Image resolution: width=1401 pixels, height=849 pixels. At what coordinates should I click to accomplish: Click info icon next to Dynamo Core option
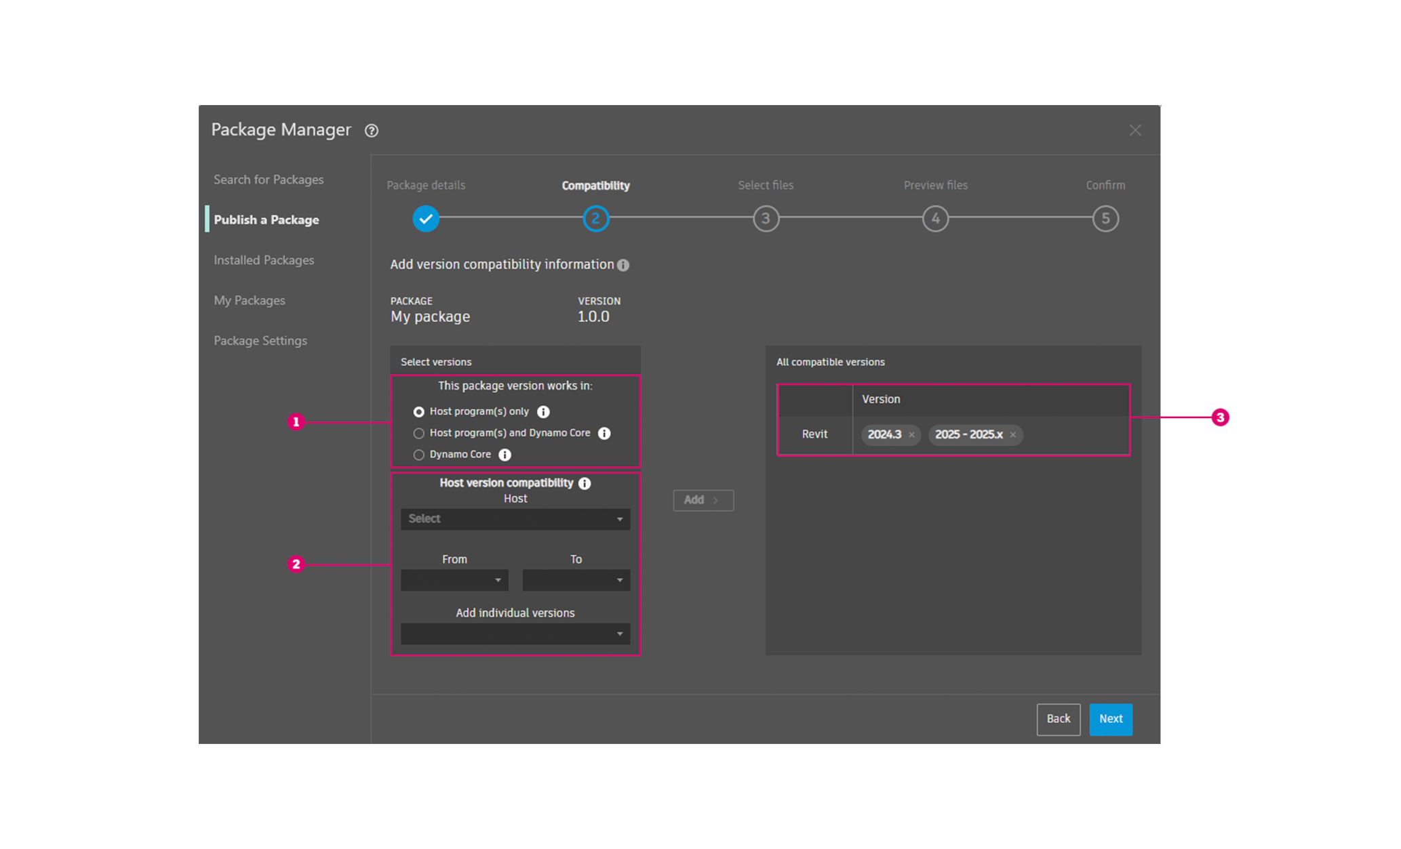[x=505, y=455]
